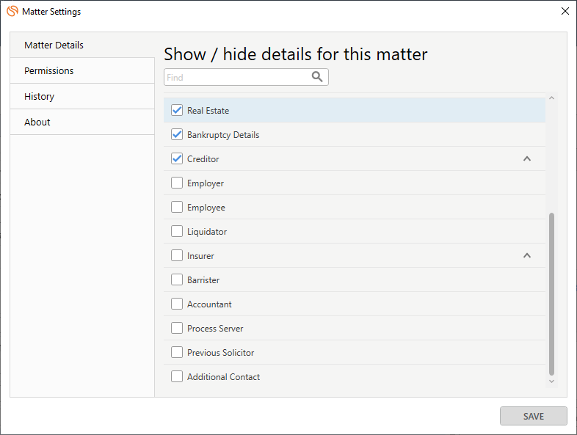Image resolution: width=577 pixels, height=435 pixels.
Task: Enable Additional Contact checkbox
Action: click(177, 376)
